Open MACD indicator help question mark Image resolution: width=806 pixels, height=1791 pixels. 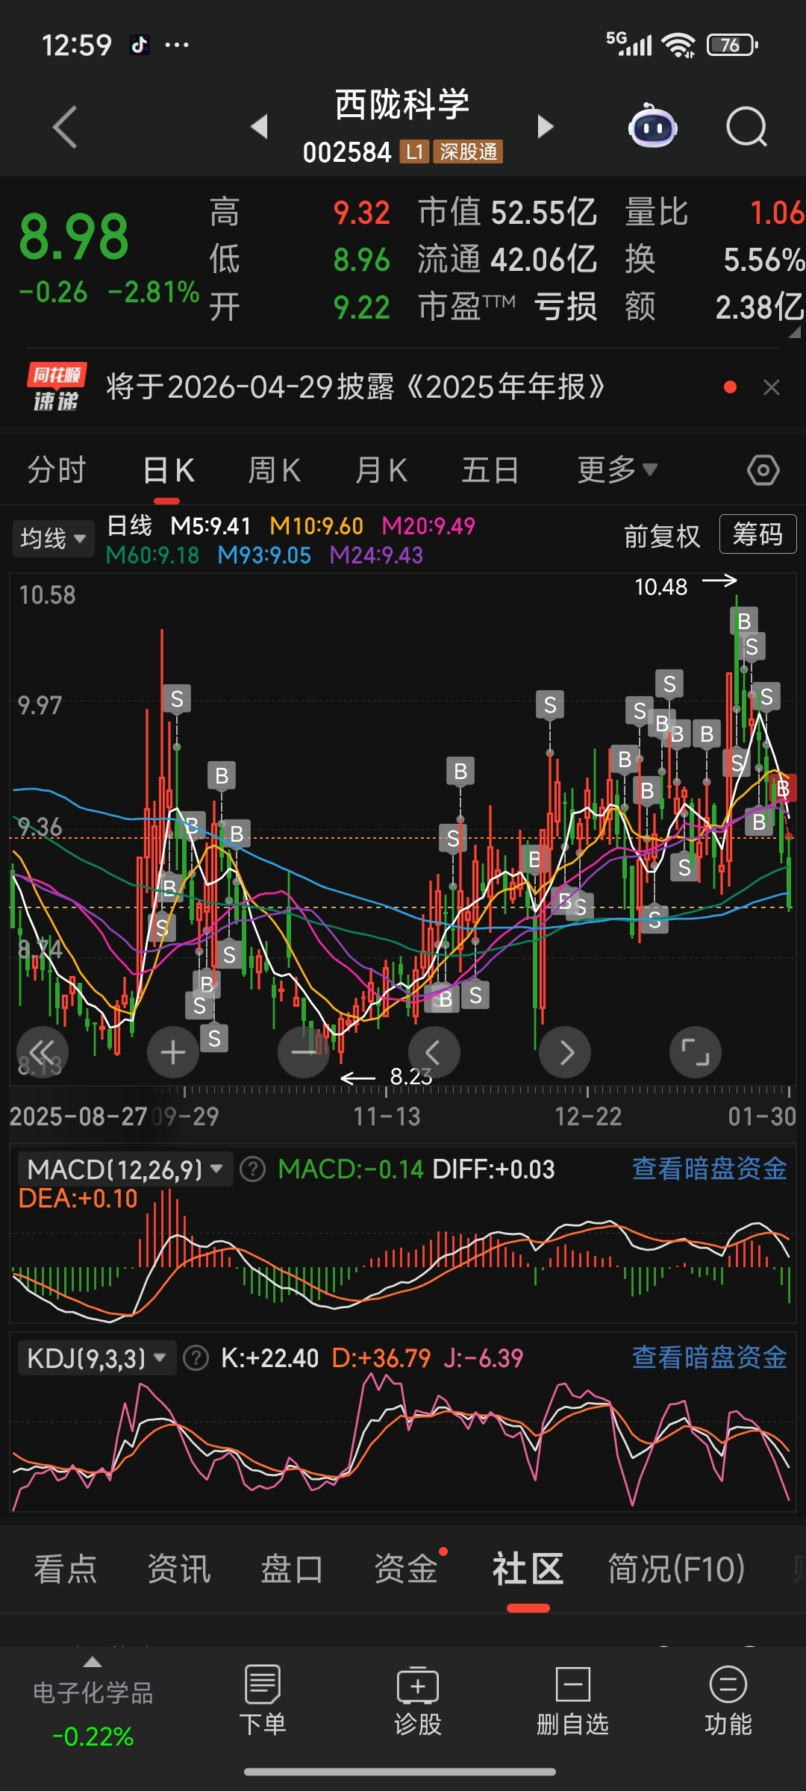click(x=253, y=1169)
